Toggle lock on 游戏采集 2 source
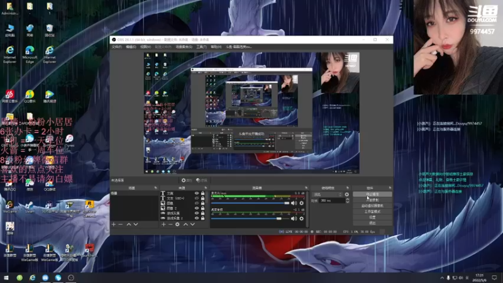The width and height of the screenshot is (503, 283). click(202, 218)
